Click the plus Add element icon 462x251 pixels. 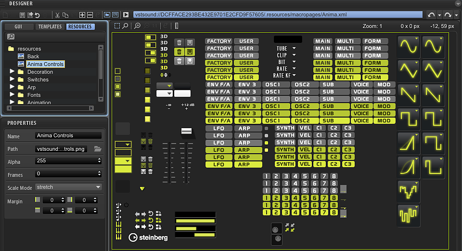[x=82, y=15]
